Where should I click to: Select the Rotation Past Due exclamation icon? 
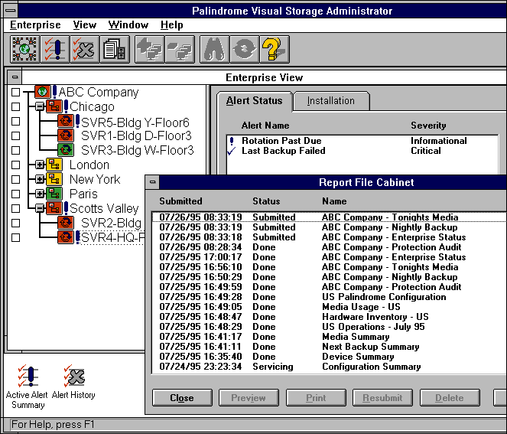(x=232, y=141)
